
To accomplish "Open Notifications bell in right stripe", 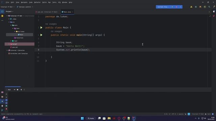I will click(x=214, y=11).
